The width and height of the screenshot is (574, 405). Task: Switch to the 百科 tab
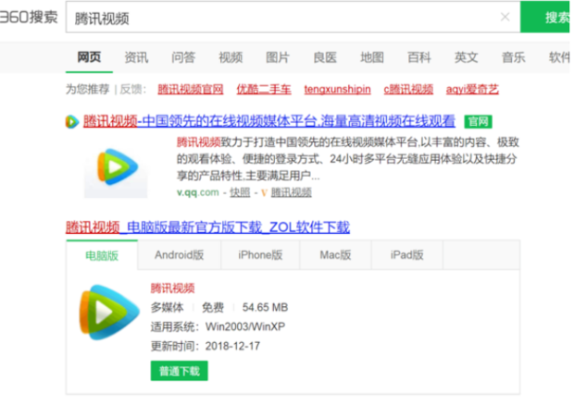419,57
